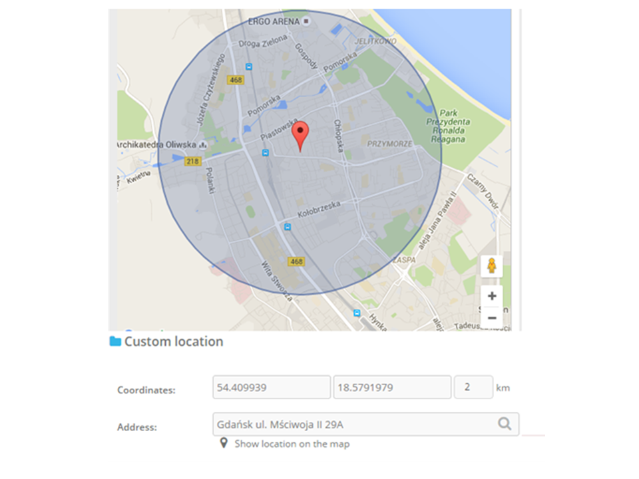639x479 pixels.
Task: Click the Address label
Action: (x=137, y=427)
